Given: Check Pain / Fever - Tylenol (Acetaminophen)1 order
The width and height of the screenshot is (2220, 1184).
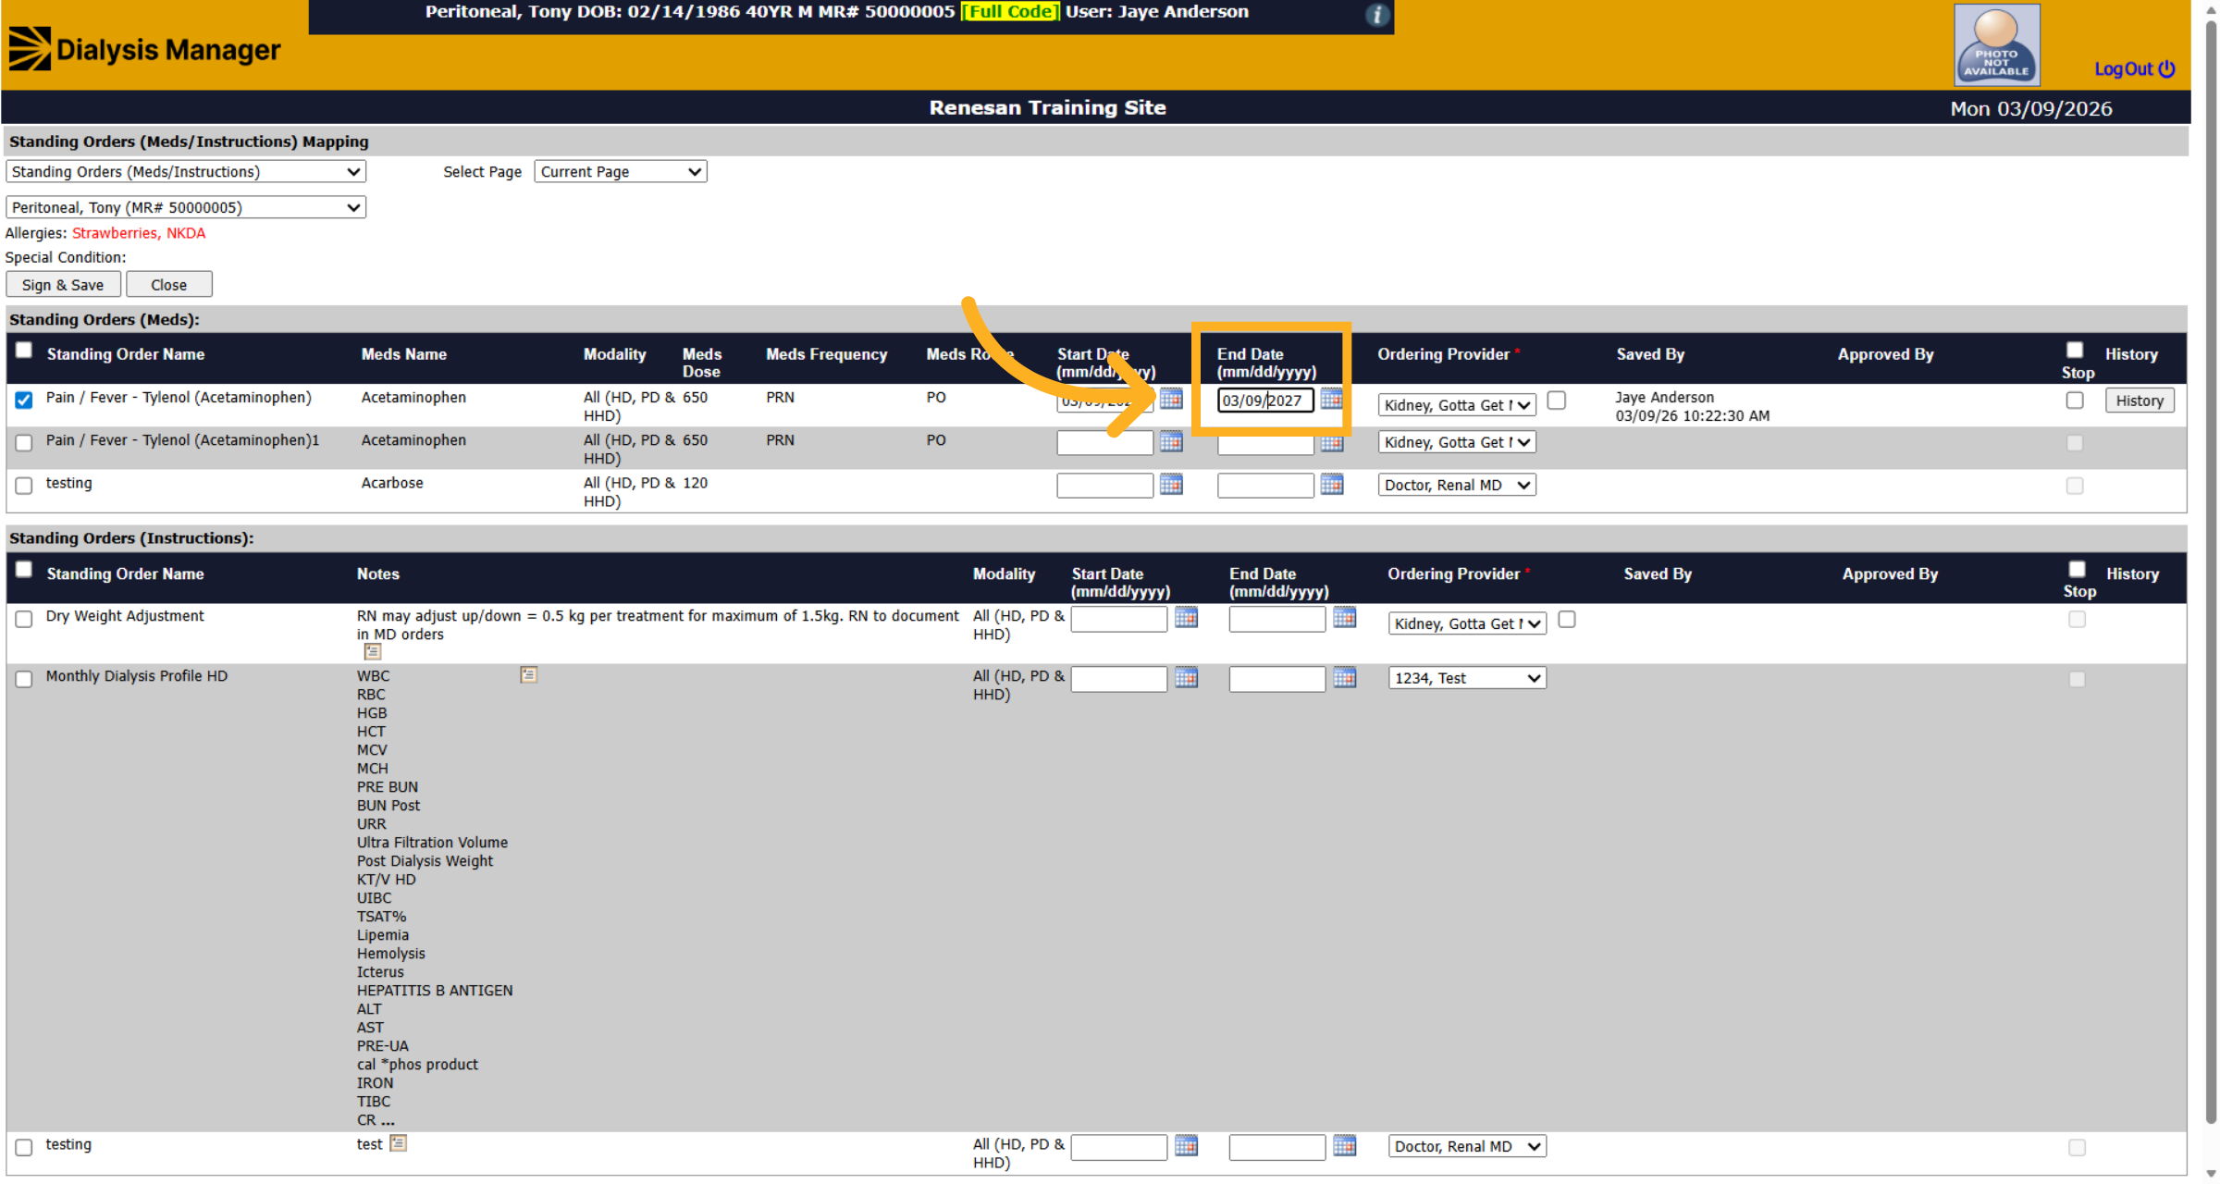Looking at the screenshot, I should click(24, 442).
